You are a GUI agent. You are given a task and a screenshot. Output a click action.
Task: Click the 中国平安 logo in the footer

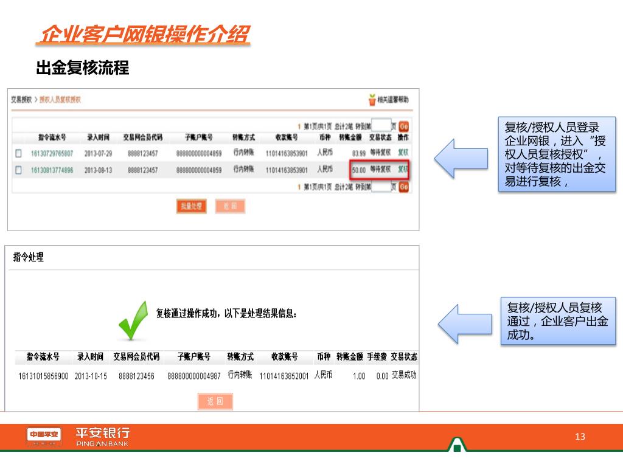(44, 435)
